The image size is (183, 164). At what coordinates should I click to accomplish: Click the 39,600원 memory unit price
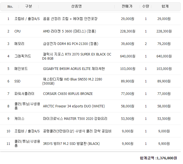(x=127, y=44)
